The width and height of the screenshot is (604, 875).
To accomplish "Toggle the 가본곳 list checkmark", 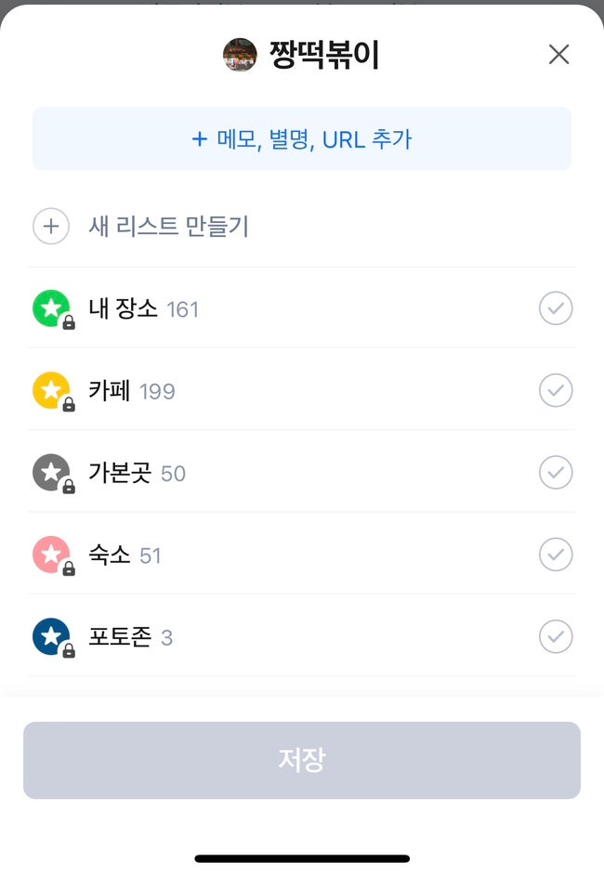I will click(x=556, y=473).
